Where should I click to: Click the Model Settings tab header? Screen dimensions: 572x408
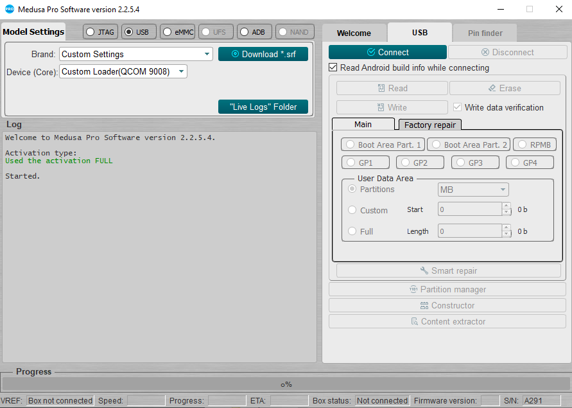pyautogui.click(x=33, y=31)
